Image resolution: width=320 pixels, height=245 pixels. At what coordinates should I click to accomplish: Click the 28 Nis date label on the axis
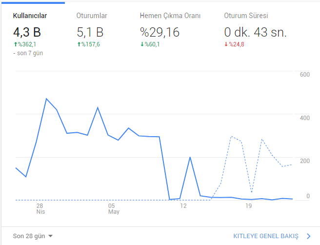pos(40,209)
